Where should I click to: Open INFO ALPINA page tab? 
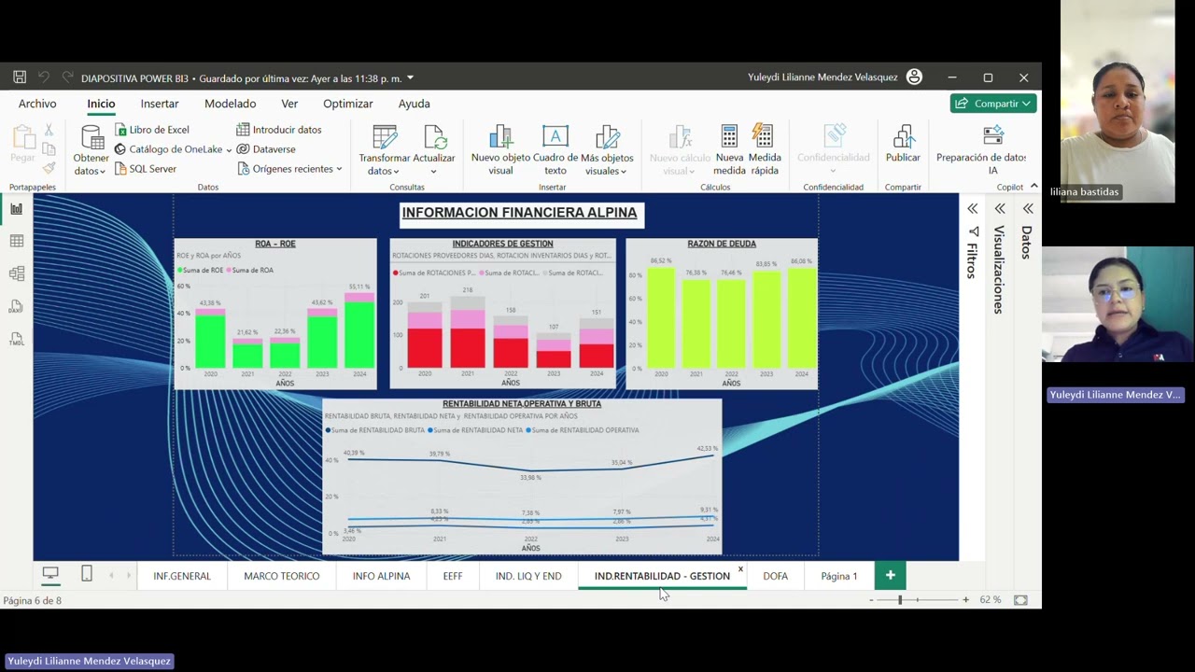click(x=381, y=576)
